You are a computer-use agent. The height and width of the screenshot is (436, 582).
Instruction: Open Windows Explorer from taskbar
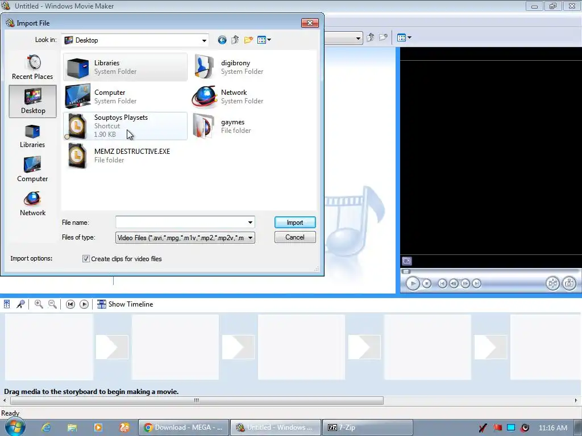tap(72, 427)
